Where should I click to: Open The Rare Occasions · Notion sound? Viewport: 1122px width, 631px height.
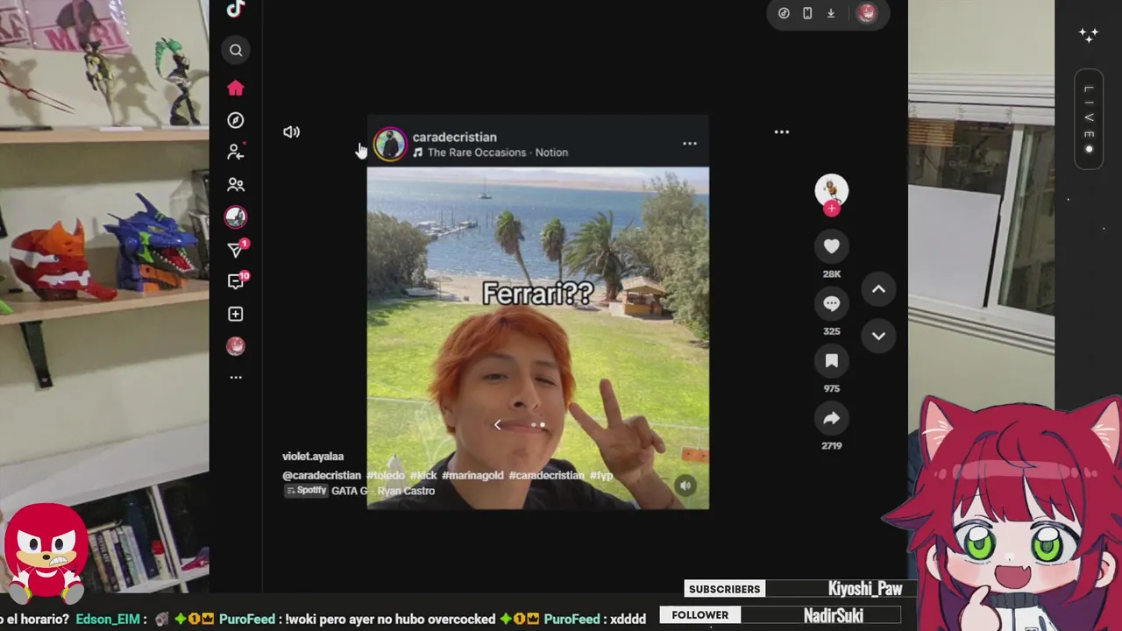tap(490, 152)
